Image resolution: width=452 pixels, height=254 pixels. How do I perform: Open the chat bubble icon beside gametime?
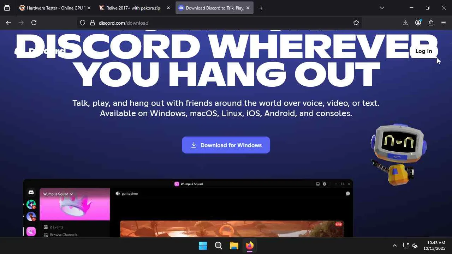tap(348, 193)
